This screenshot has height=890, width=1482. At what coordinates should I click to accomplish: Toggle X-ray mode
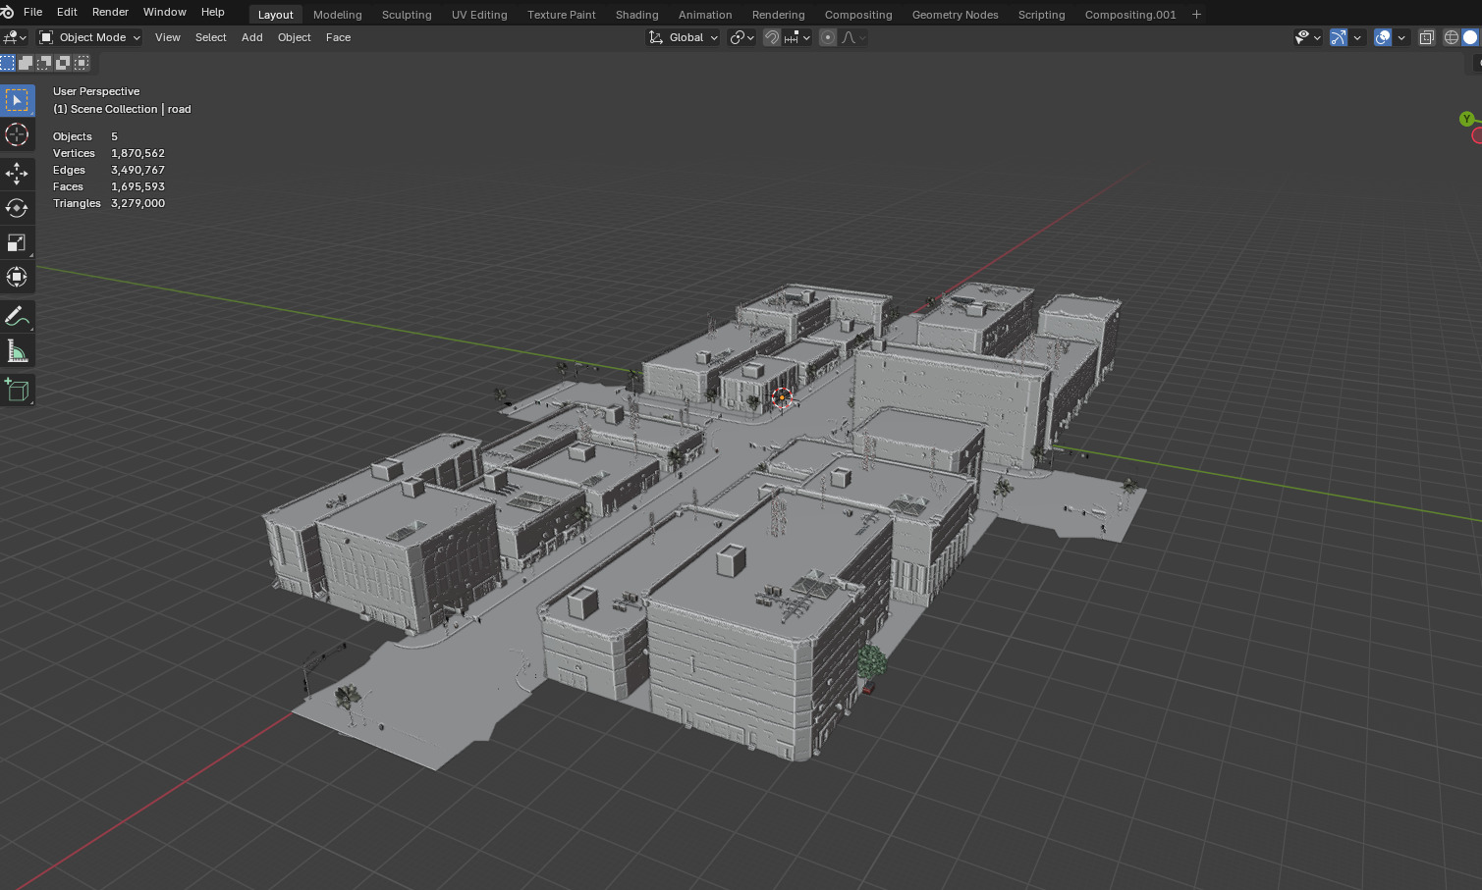click(x=1427, y=37)
